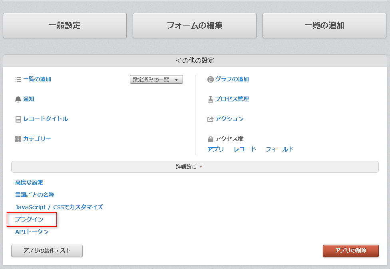Open JavaScript / CSSでカスタマイズ link

click(x=59, y=207)
